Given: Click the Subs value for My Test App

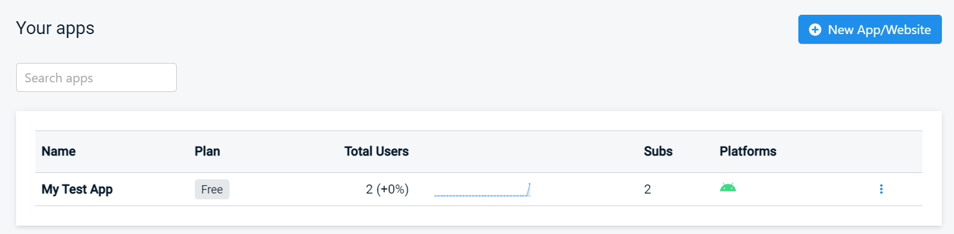Looking at the screenshot, I should point(647,190).
